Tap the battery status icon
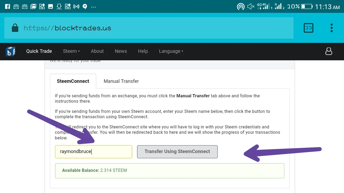 pyautogui.click(x=307, y=6)
